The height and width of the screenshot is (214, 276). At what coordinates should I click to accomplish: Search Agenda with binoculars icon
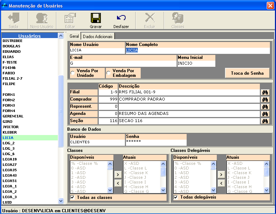pyautogui.click(x=265, y=114)
